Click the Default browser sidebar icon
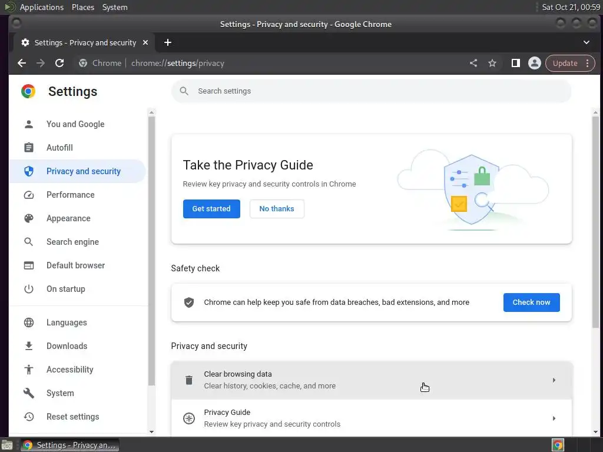This screenshot has height=452, width=603. pyautogui.click(x=29, y=265)
